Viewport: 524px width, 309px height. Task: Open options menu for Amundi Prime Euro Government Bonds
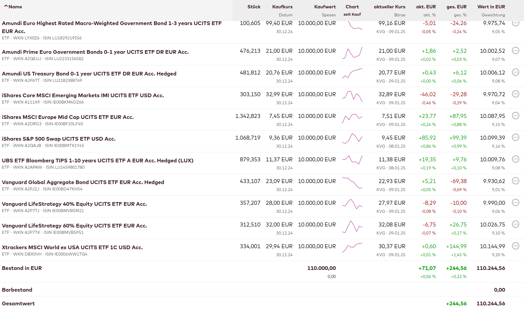pos(516,50)
